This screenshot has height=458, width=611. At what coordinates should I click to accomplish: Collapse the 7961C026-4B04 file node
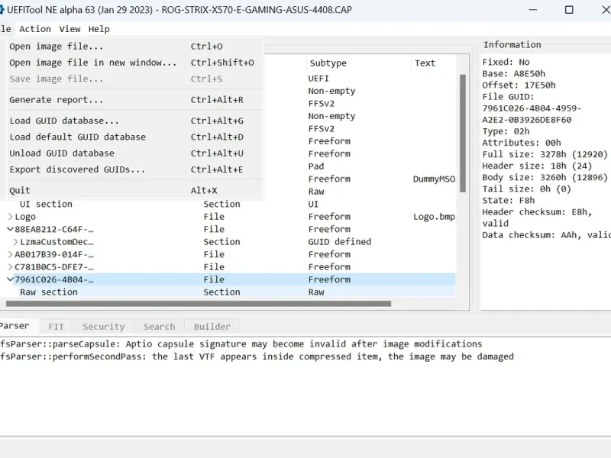10,279
